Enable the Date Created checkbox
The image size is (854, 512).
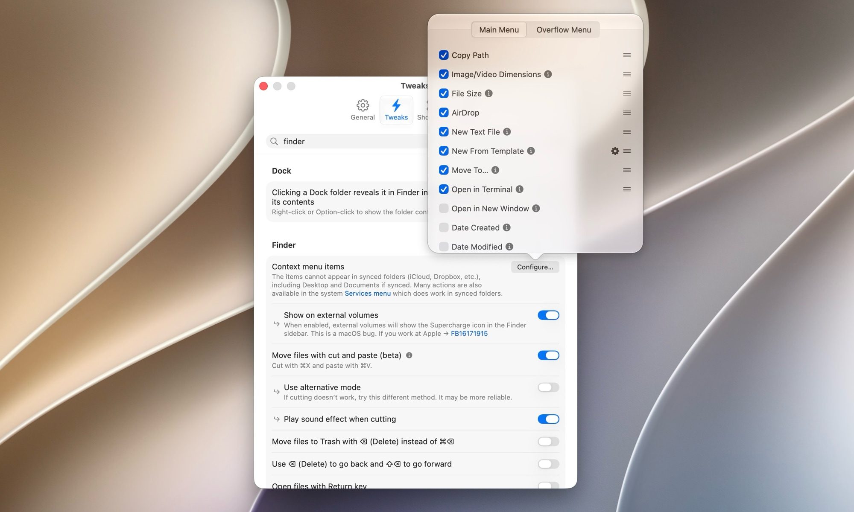point(444,228)
